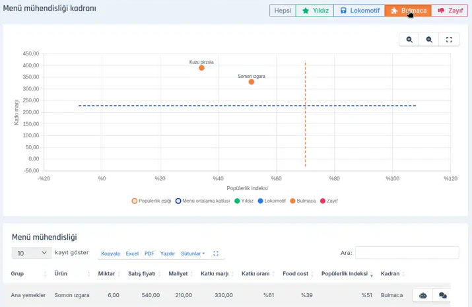Open the Sütunlar column visibility dropdown
This screenshot has height=307, width=472.
(193, 254)
